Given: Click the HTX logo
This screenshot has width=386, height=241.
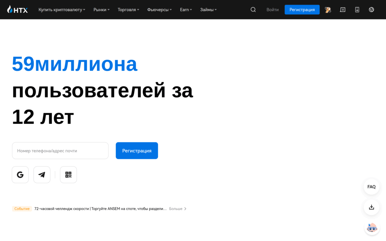Looking at the screenshot, I should click(17, 9).
